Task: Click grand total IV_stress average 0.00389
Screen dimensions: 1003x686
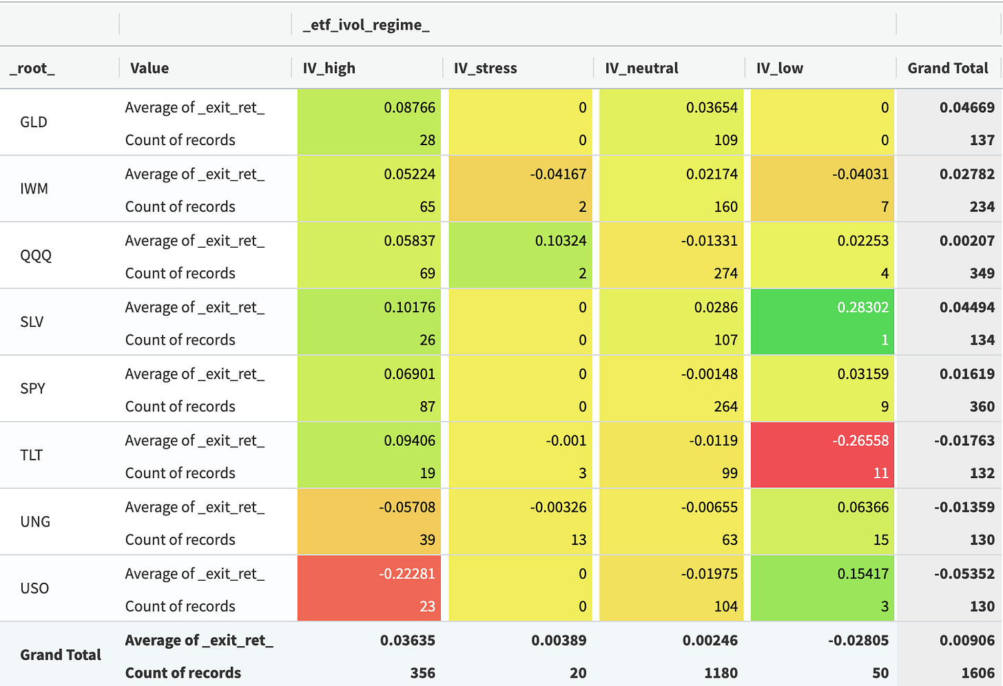Action: tap(559, 641)
